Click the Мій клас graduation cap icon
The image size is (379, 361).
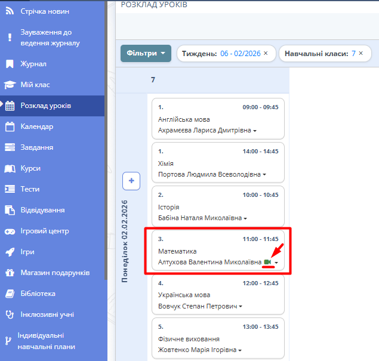pos(10,85)
